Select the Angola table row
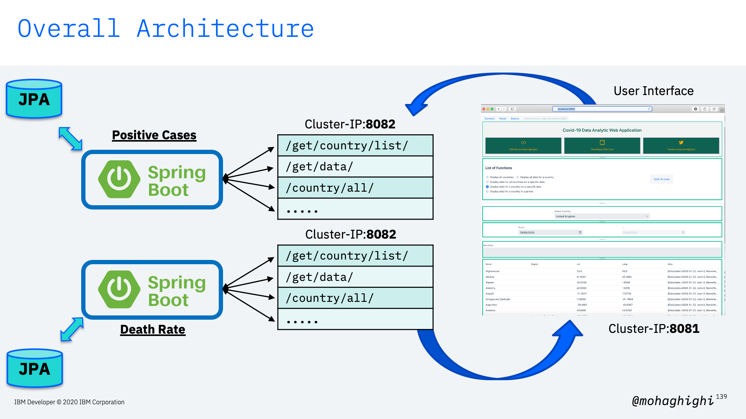This screenshot has height=419, width=746. [602, 294]
